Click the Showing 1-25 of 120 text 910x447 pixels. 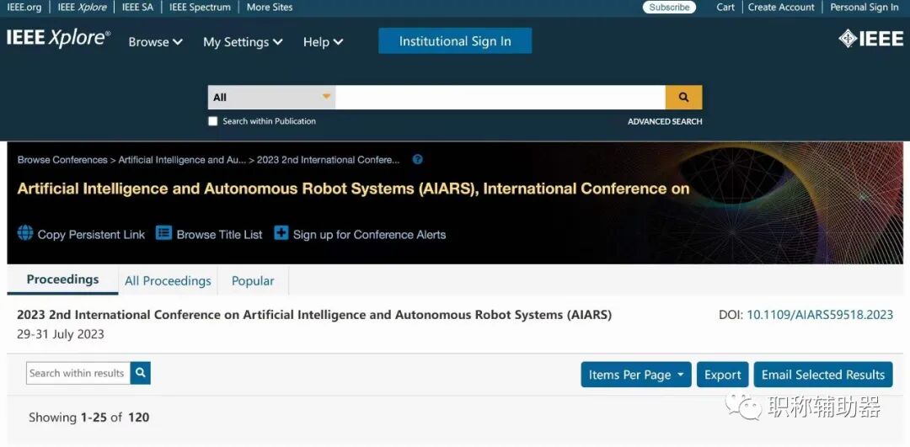click(x=88, y=417)
